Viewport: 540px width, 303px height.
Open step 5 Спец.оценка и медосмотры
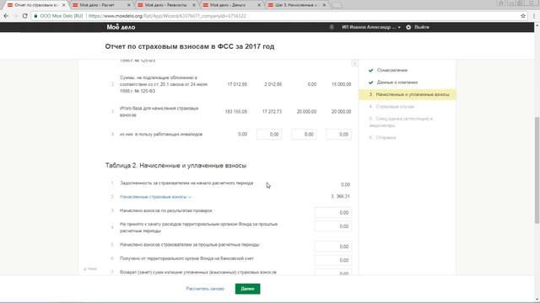click(x=401, y=122)
